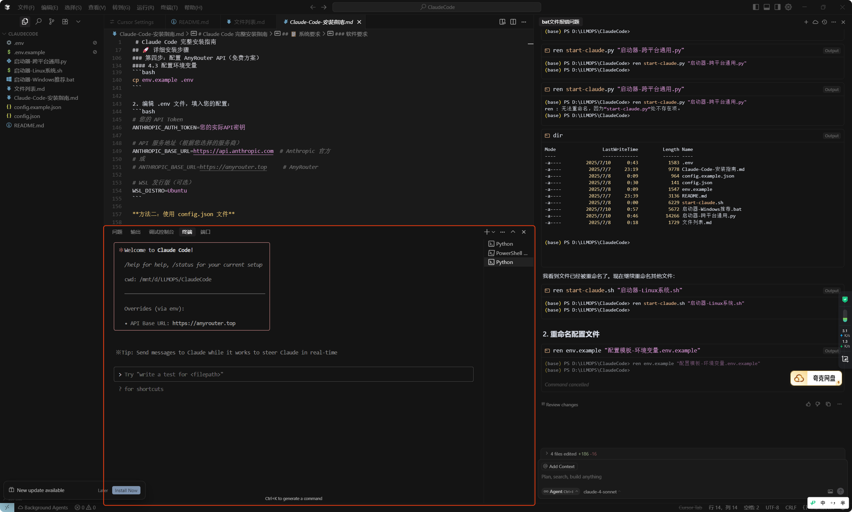
Task: Open chat history in AI panel
Action: (824, 22)
